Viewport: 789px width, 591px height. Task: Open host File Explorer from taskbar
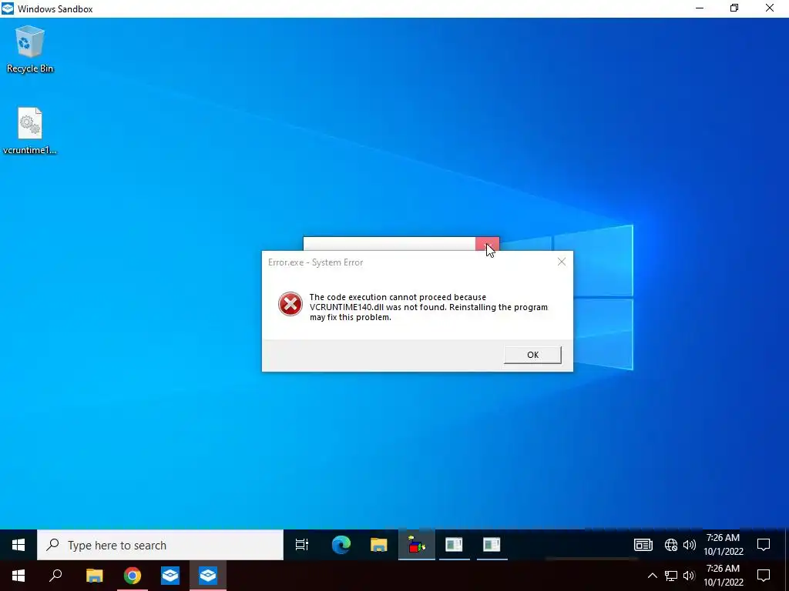tap(94, 576)
